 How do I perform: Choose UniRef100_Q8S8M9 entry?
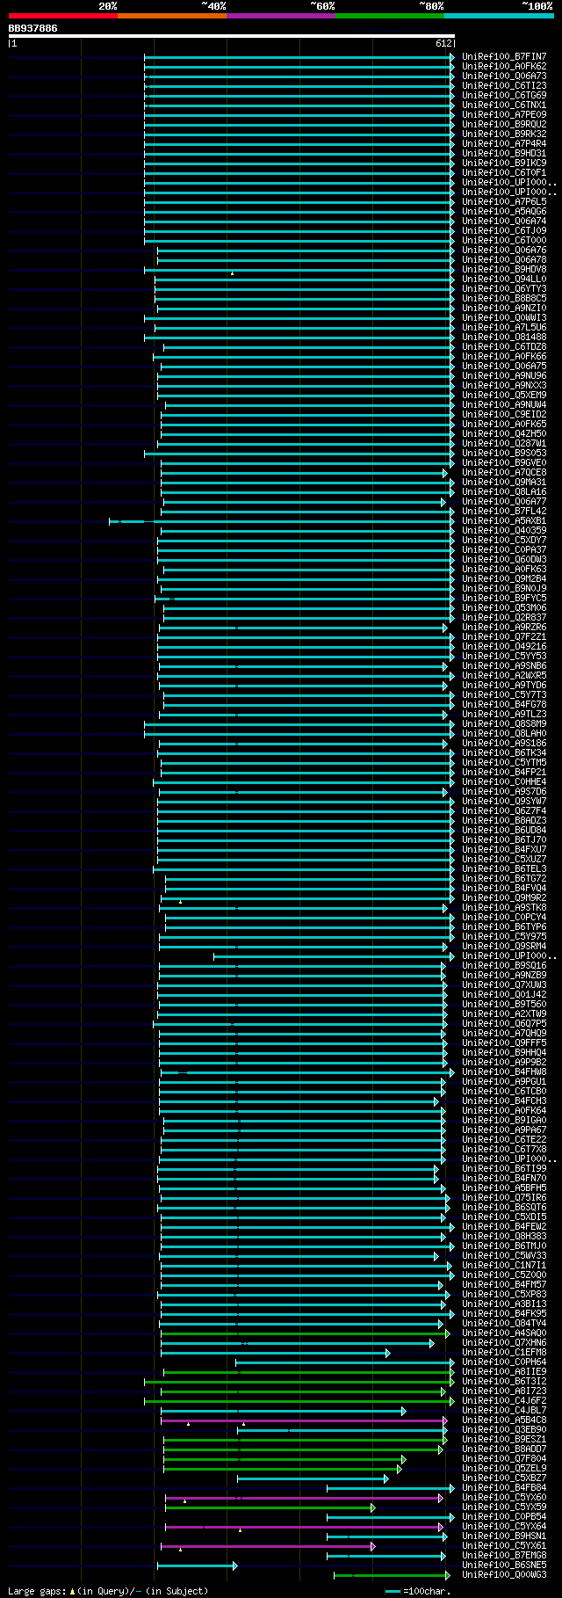504,723
